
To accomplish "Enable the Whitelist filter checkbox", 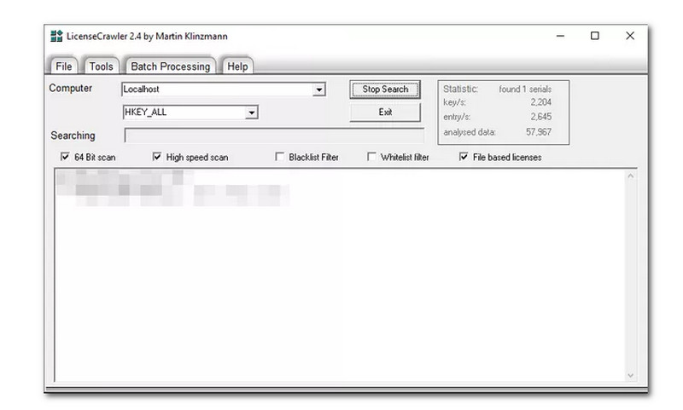I will pyautogui.click(x=371, y=157).
